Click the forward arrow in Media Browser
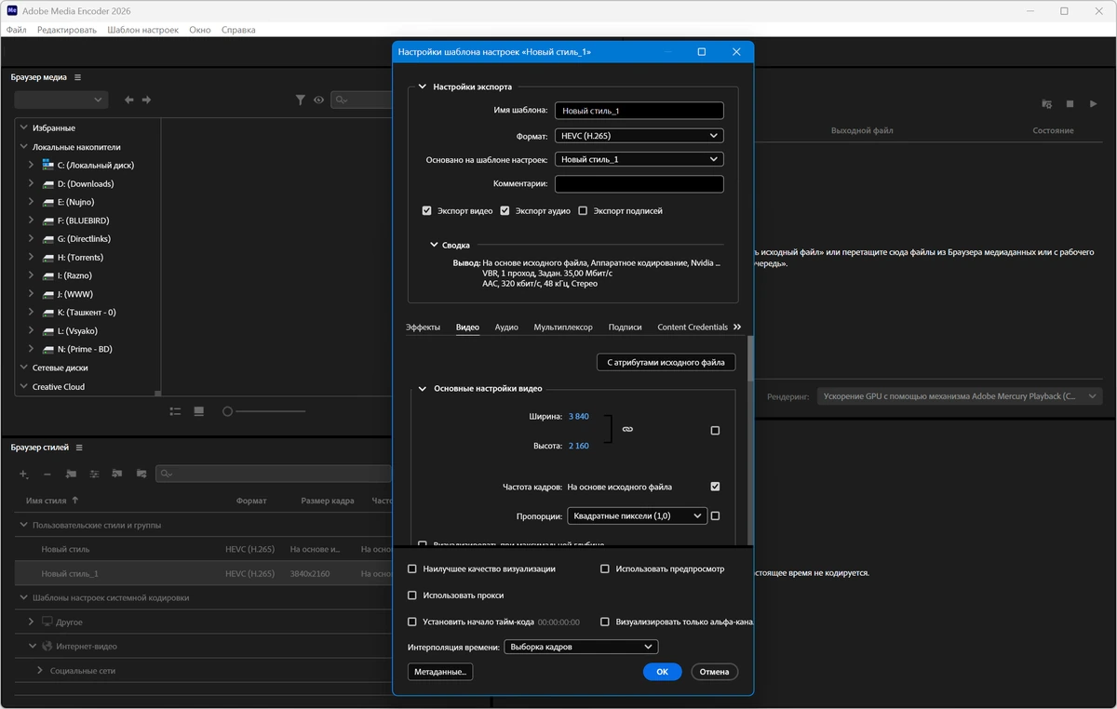 click(x=146, y=100)
